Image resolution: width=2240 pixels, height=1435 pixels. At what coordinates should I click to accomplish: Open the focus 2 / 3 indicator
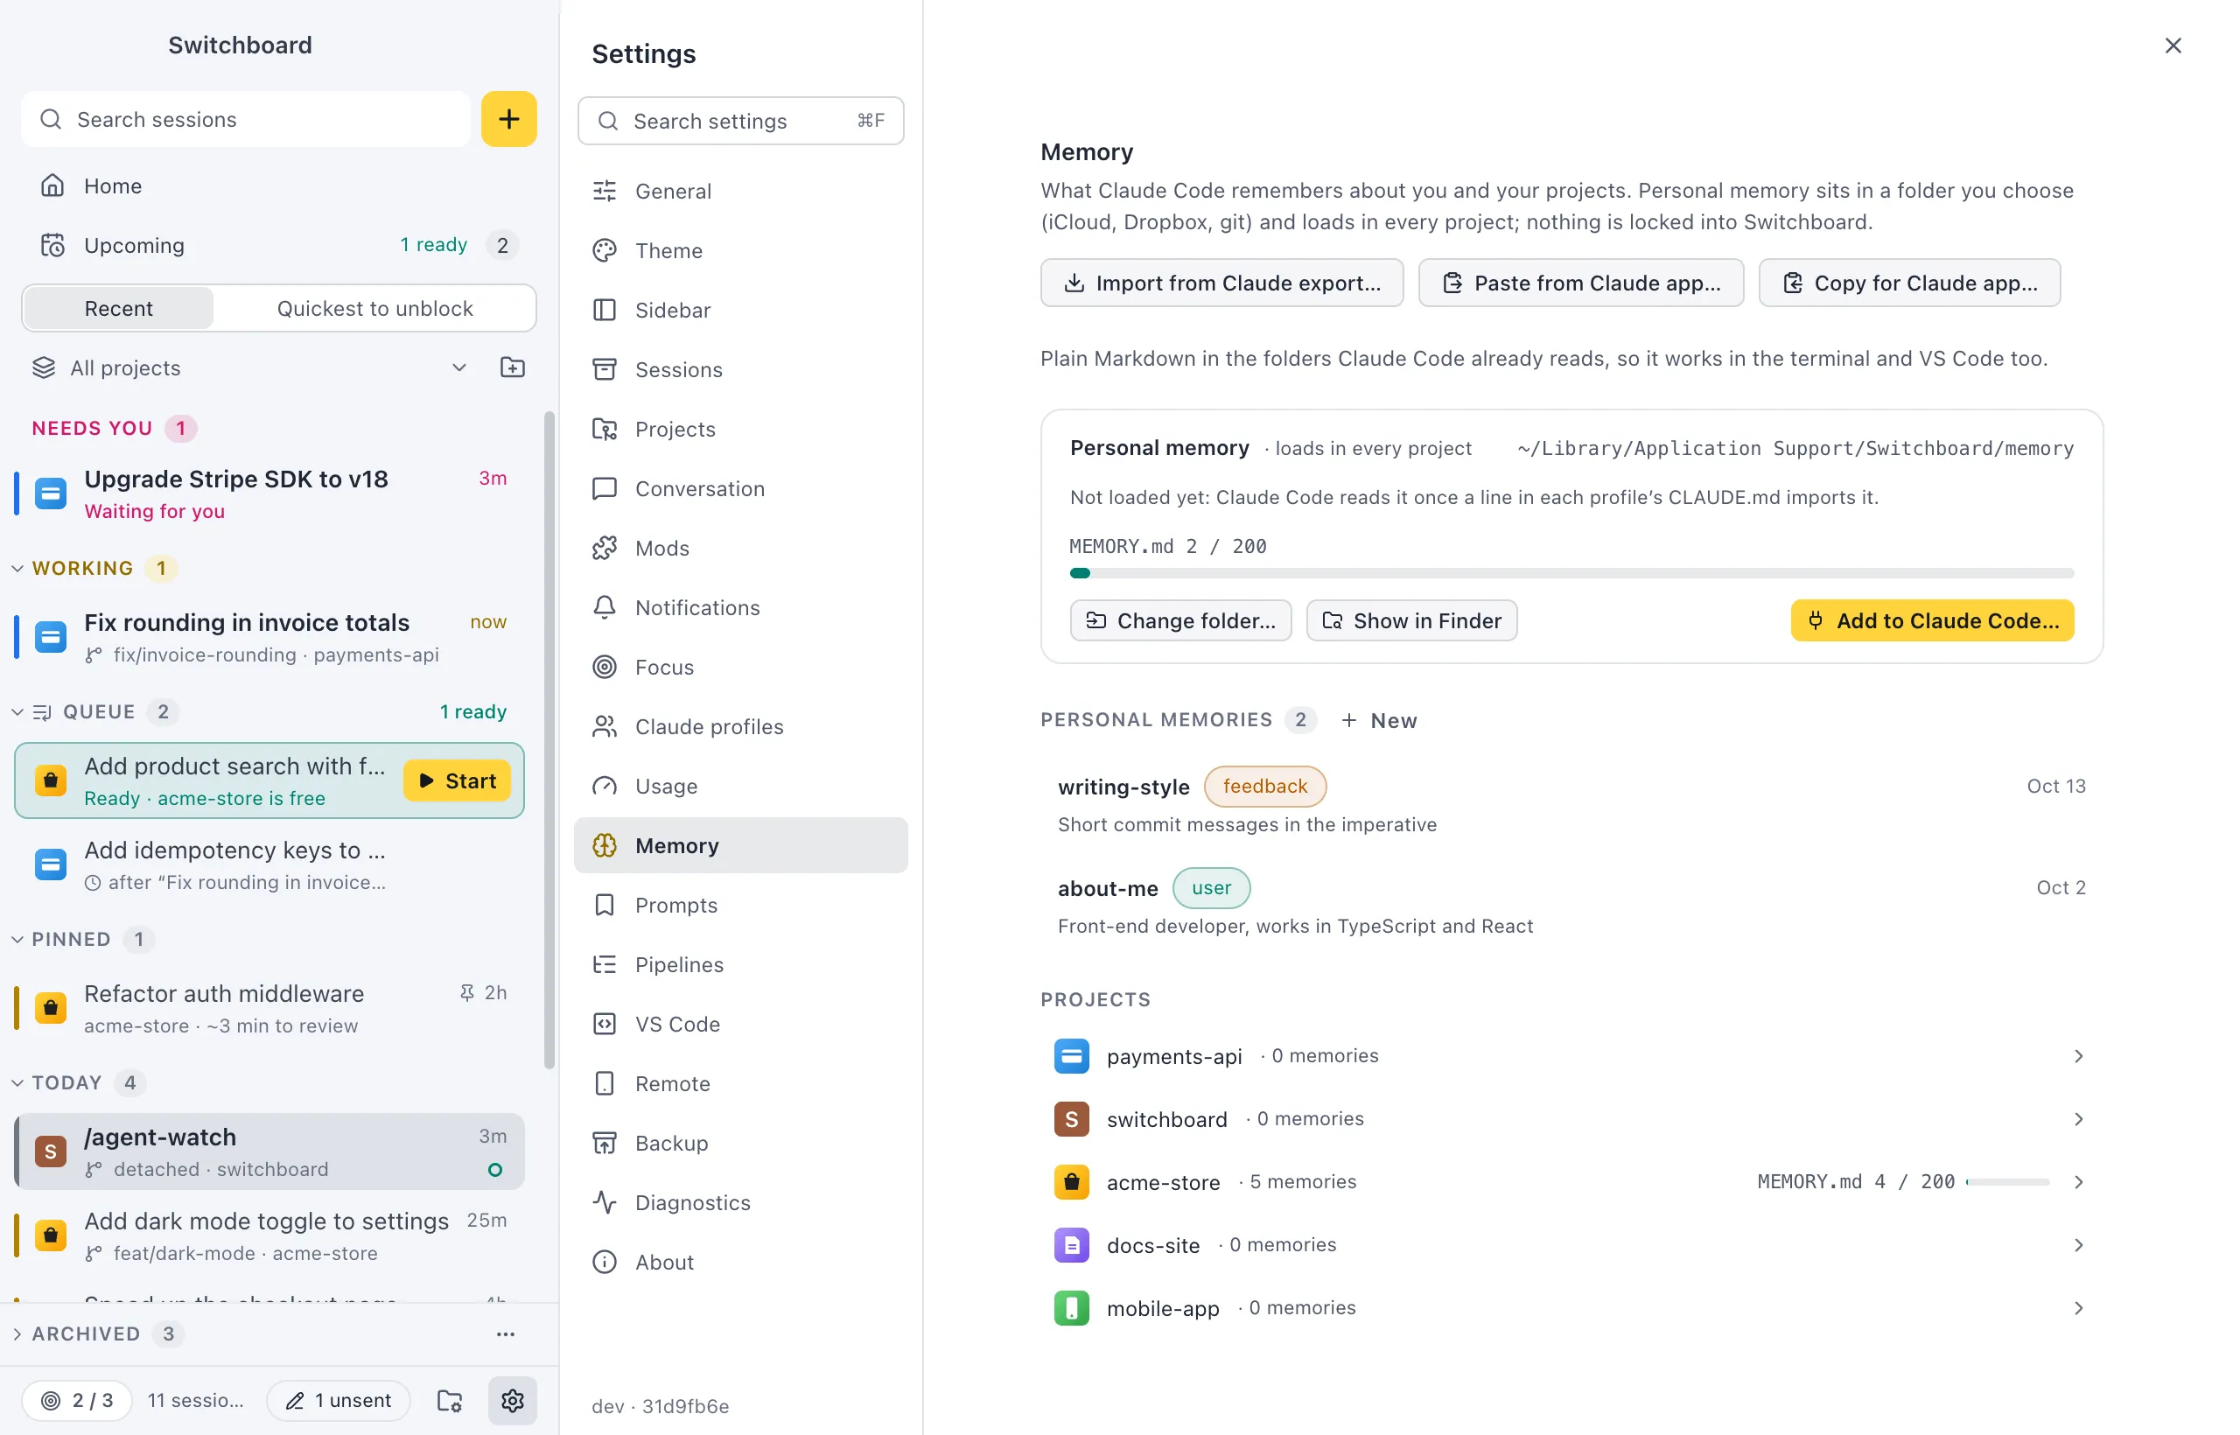[77, 1400]
